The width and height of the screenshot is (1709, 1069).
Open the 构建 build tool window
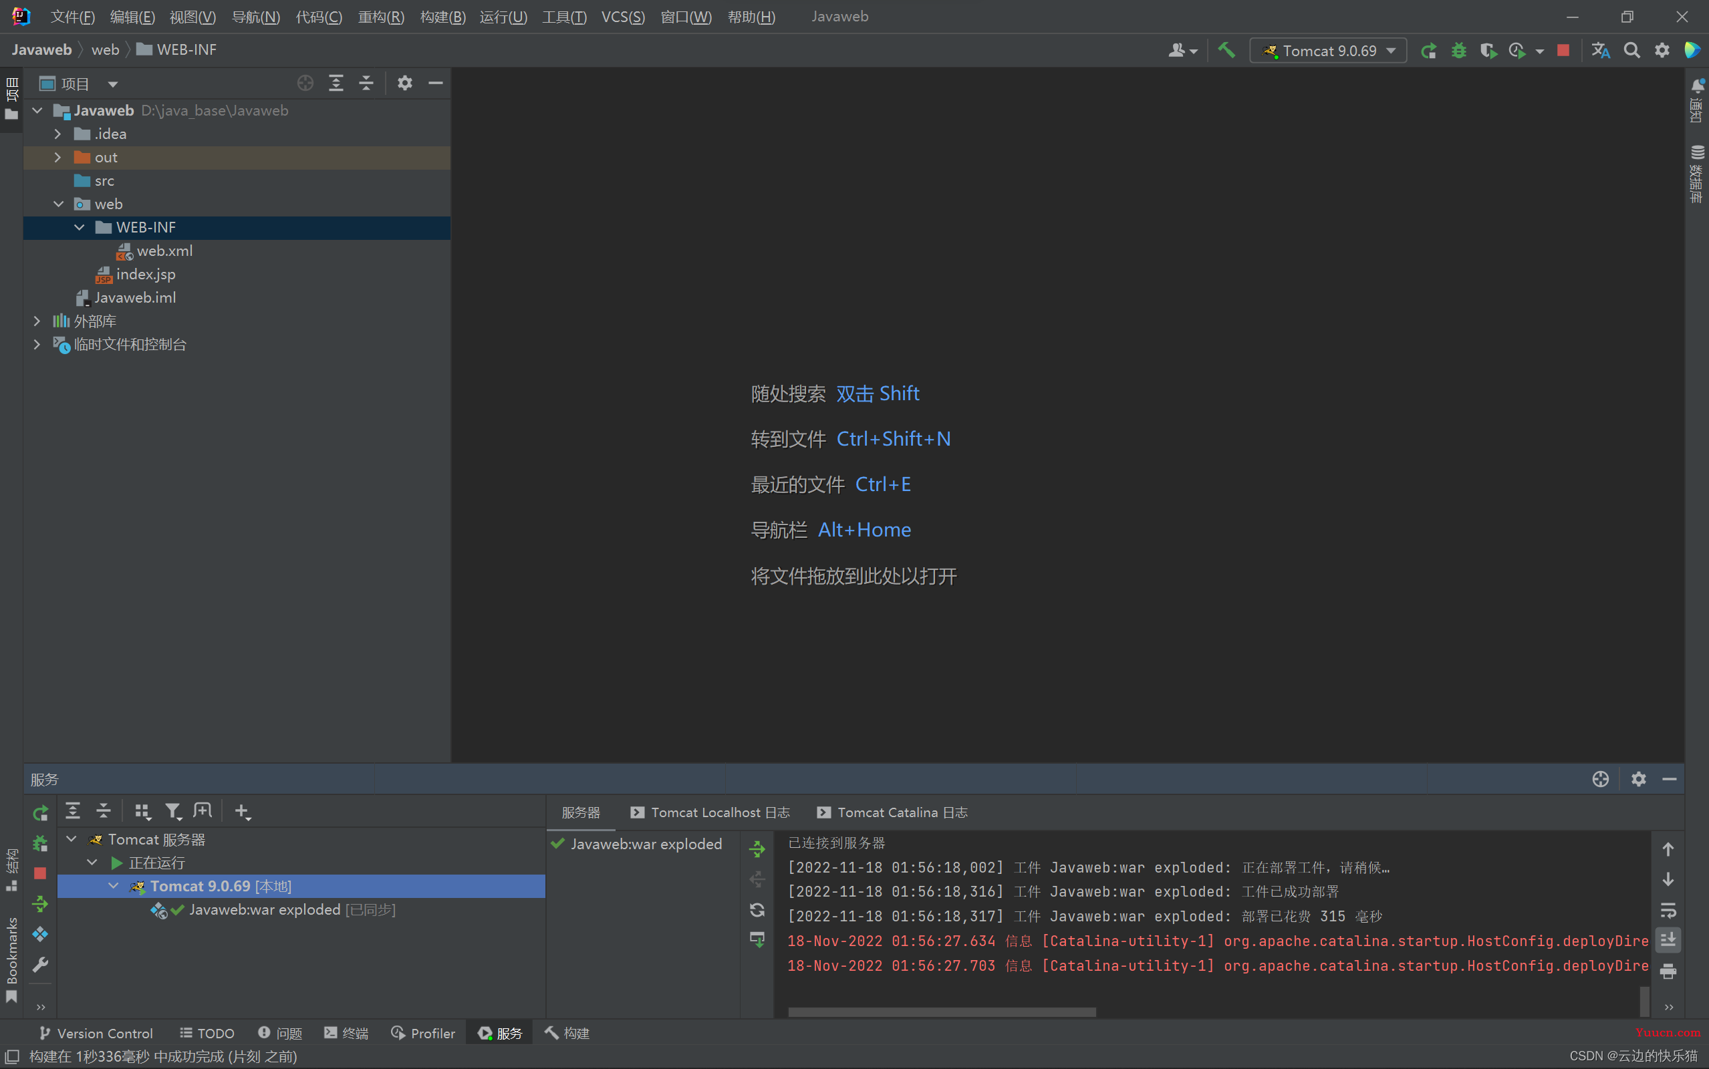coord(567,1033)
